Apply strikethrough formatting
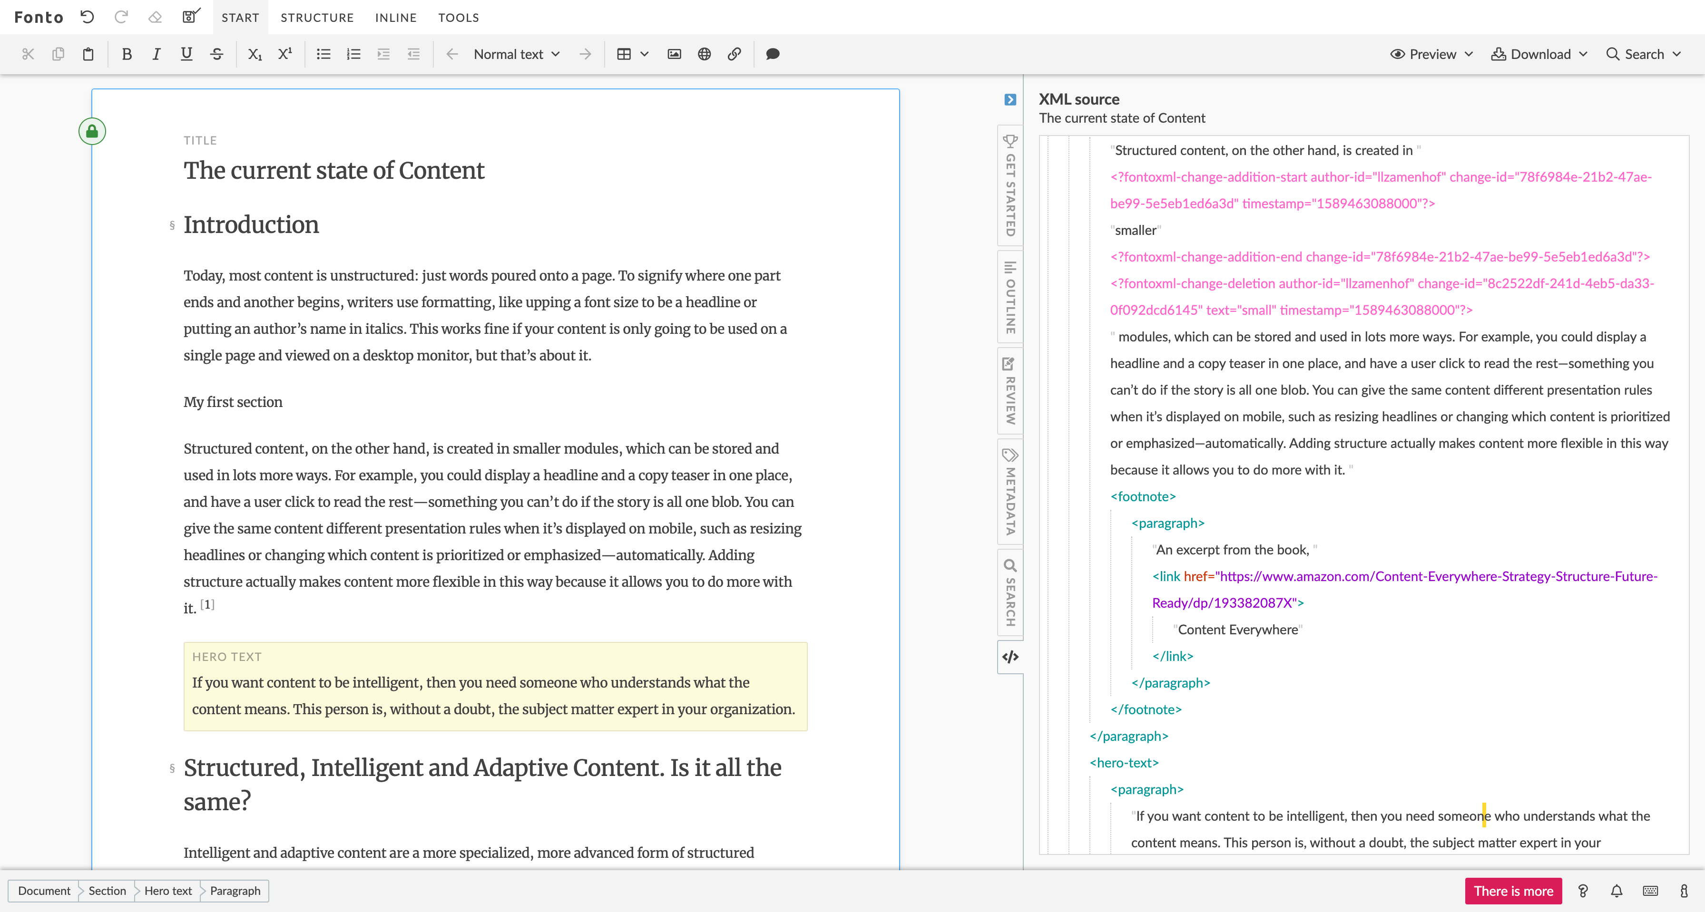The height and width of the screenshot is (912, 1705). click(x=216, y=54)
